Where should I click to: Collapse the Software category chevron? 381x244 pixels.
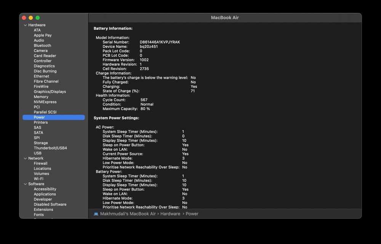[25, 184]
